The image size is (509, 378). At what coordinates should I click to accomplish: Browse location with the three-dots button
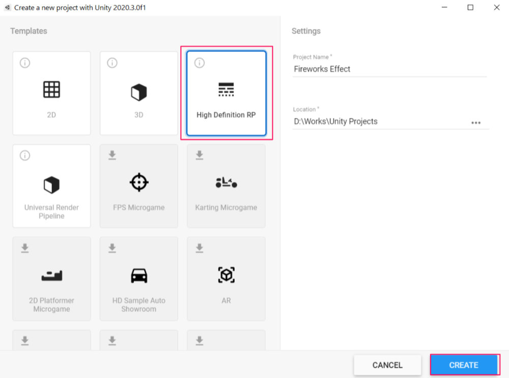click(x=476, y=123)
